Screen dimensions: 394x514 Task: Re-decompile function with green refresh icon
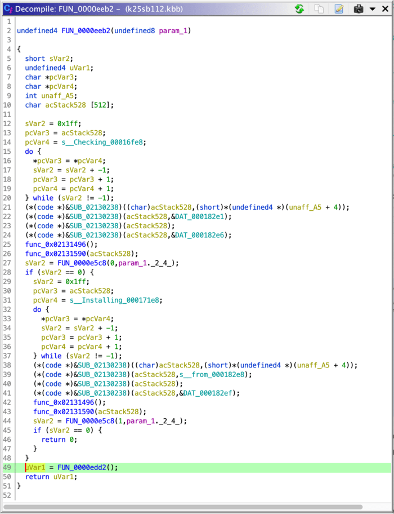click(x=299, y=9)
